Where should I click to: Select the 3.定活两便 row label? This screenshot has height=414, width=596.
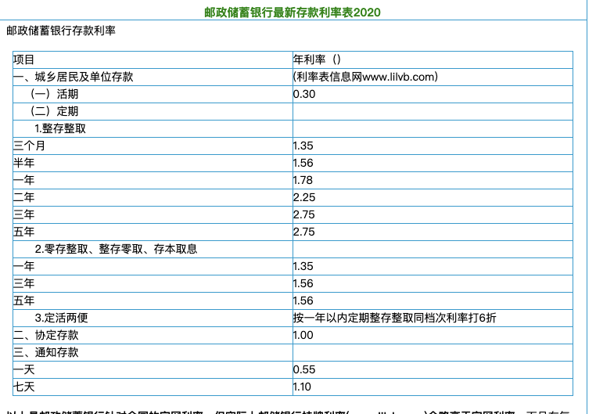[x=61, y=318]
